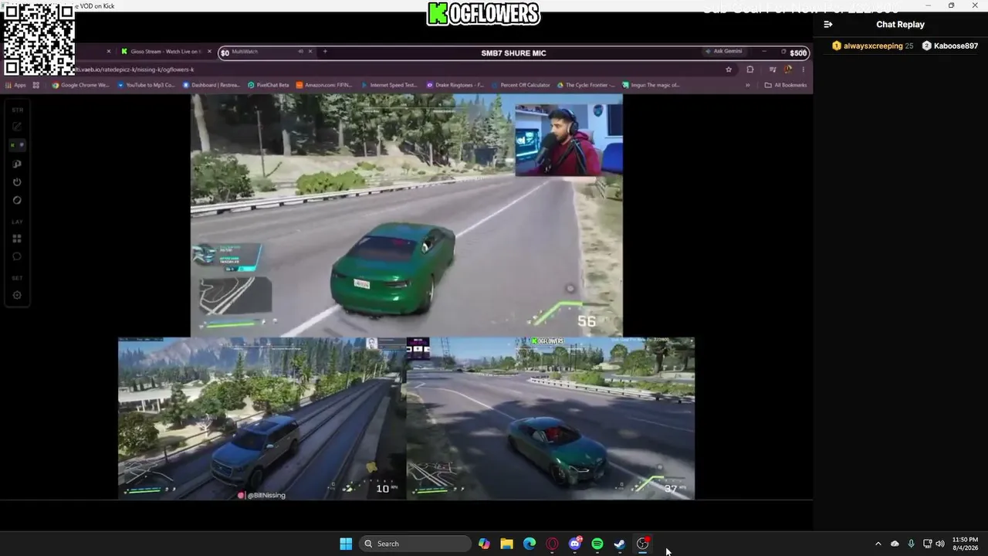Select the BillNissing stream video
The height and width of the screenshot is (556, 988).
point(262,419)
